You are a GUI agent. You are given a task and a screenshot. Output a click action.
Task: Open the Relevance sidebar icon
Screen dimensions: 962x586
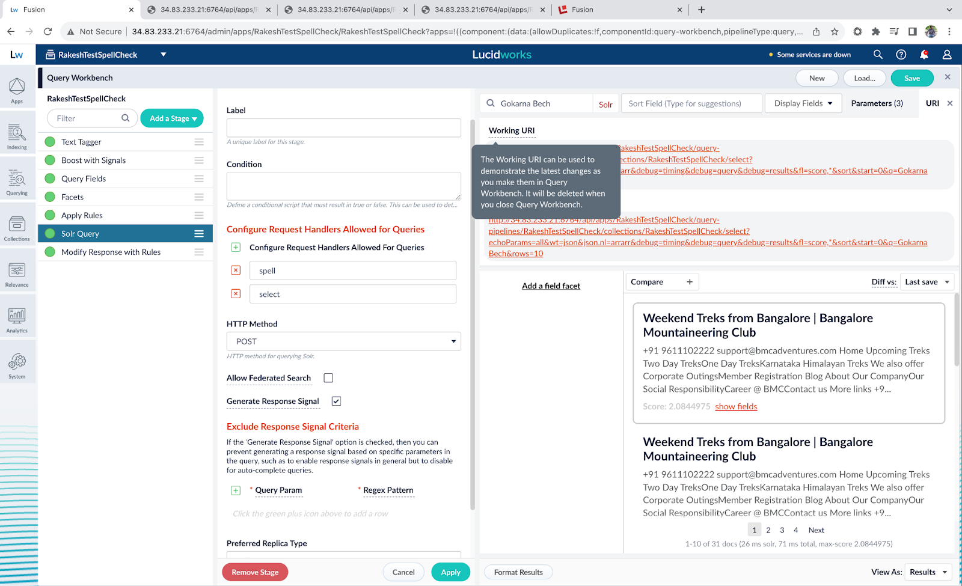(17, 274)
